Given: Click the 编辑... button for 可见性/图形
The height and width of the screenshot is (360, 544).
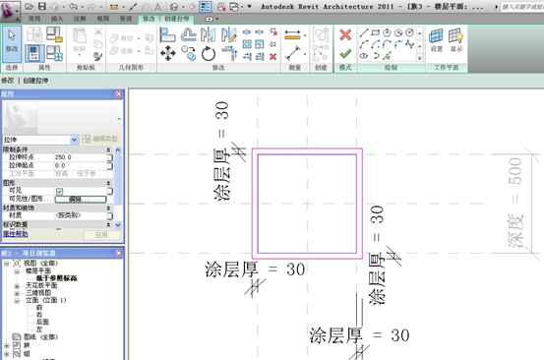Looking at the screenshot, I should 81,200.
